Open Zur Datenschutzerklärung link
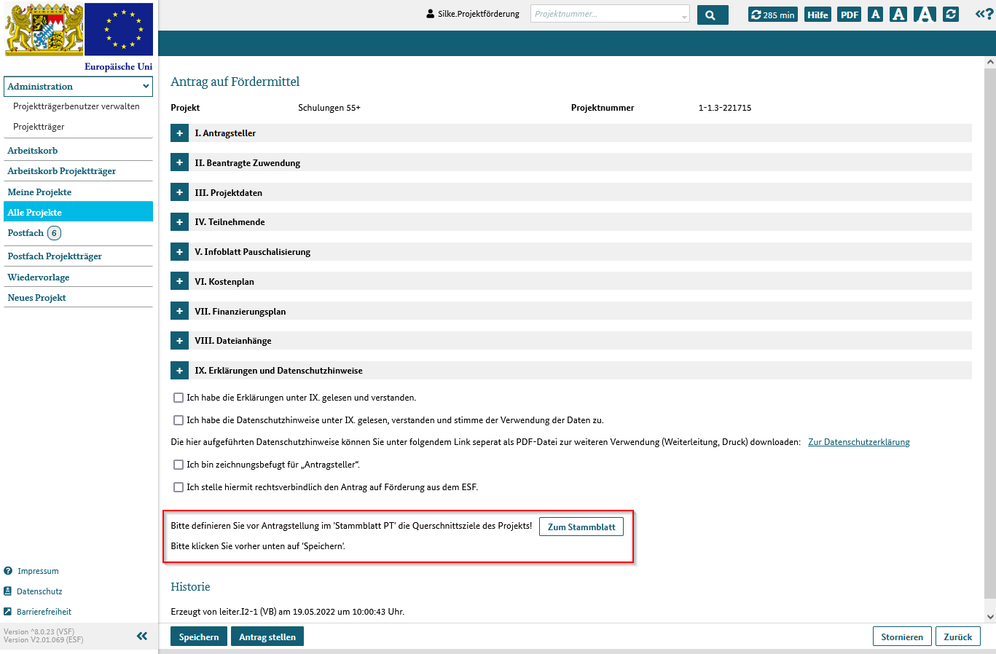The image size is (996, 654). click(859, 442)
